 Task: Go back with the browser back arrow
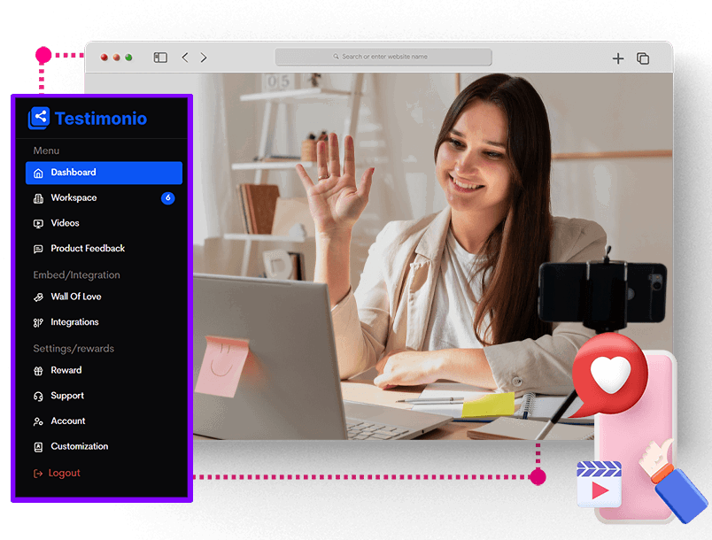coord(185,58)
